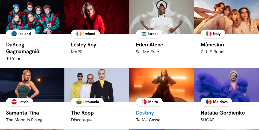The width and height of the screenshot is (259, 130).
Task: Click the Latvia flag icon
Action: pyautogui.click(x=14, y=102)
